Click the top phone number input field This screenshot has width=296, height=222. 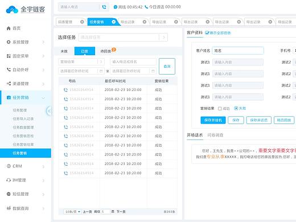point(79,7)
